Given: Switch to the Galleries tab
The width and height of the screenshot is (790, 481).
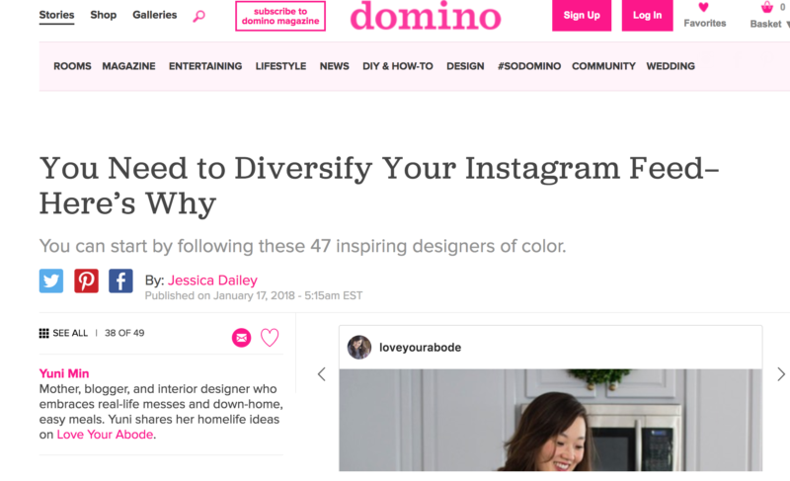Looking at the screenshot, I should tap(154, 15).
